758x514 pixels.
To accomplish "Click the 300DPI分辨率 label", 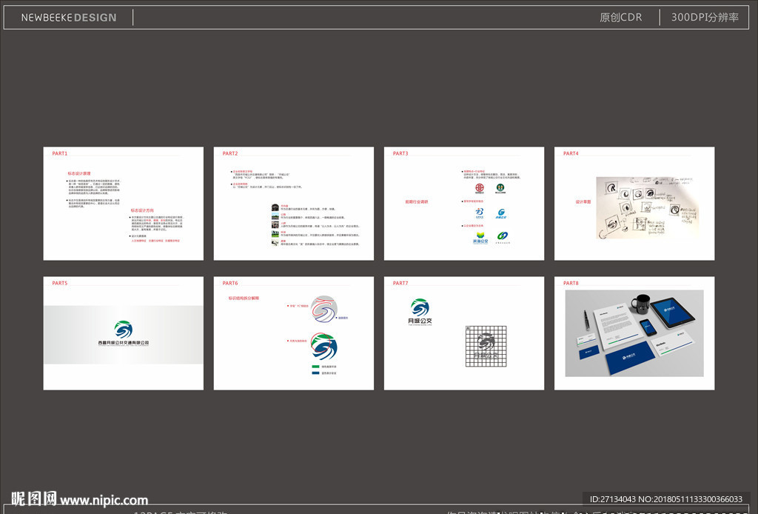I will tap(705, 18).
